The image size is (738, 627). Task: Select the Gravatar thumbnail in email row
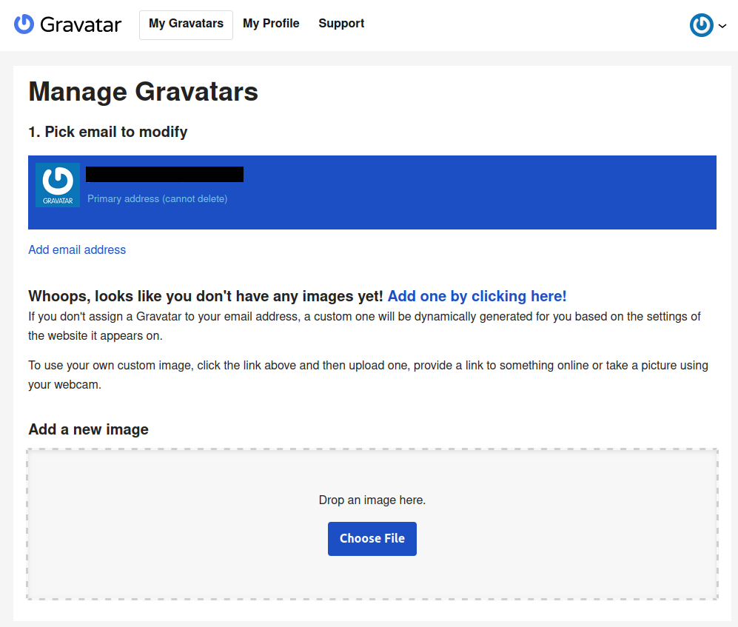[58, 185]
